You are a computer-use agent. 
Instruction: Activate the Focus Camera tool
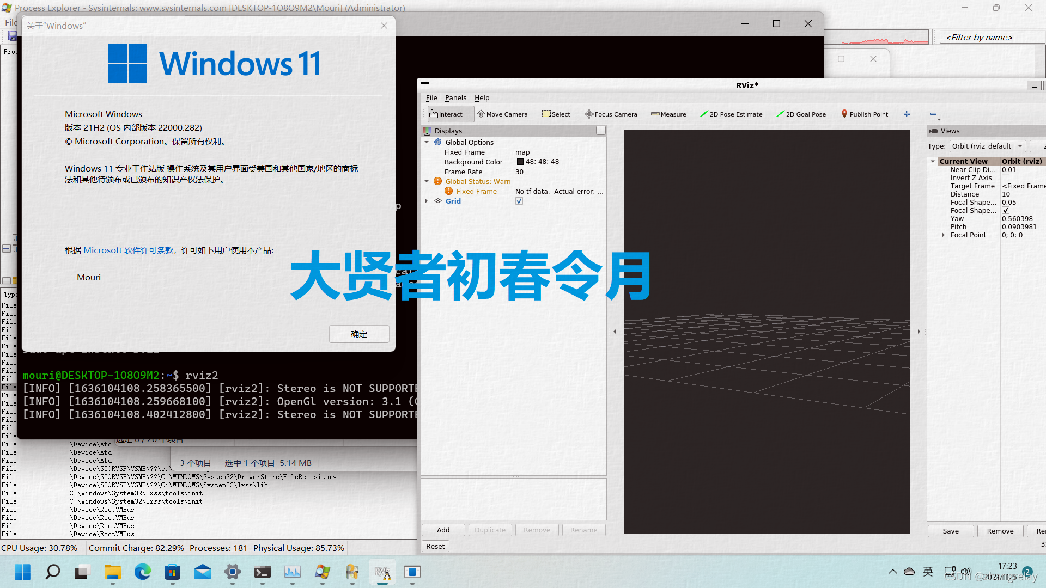click(611, 114)
